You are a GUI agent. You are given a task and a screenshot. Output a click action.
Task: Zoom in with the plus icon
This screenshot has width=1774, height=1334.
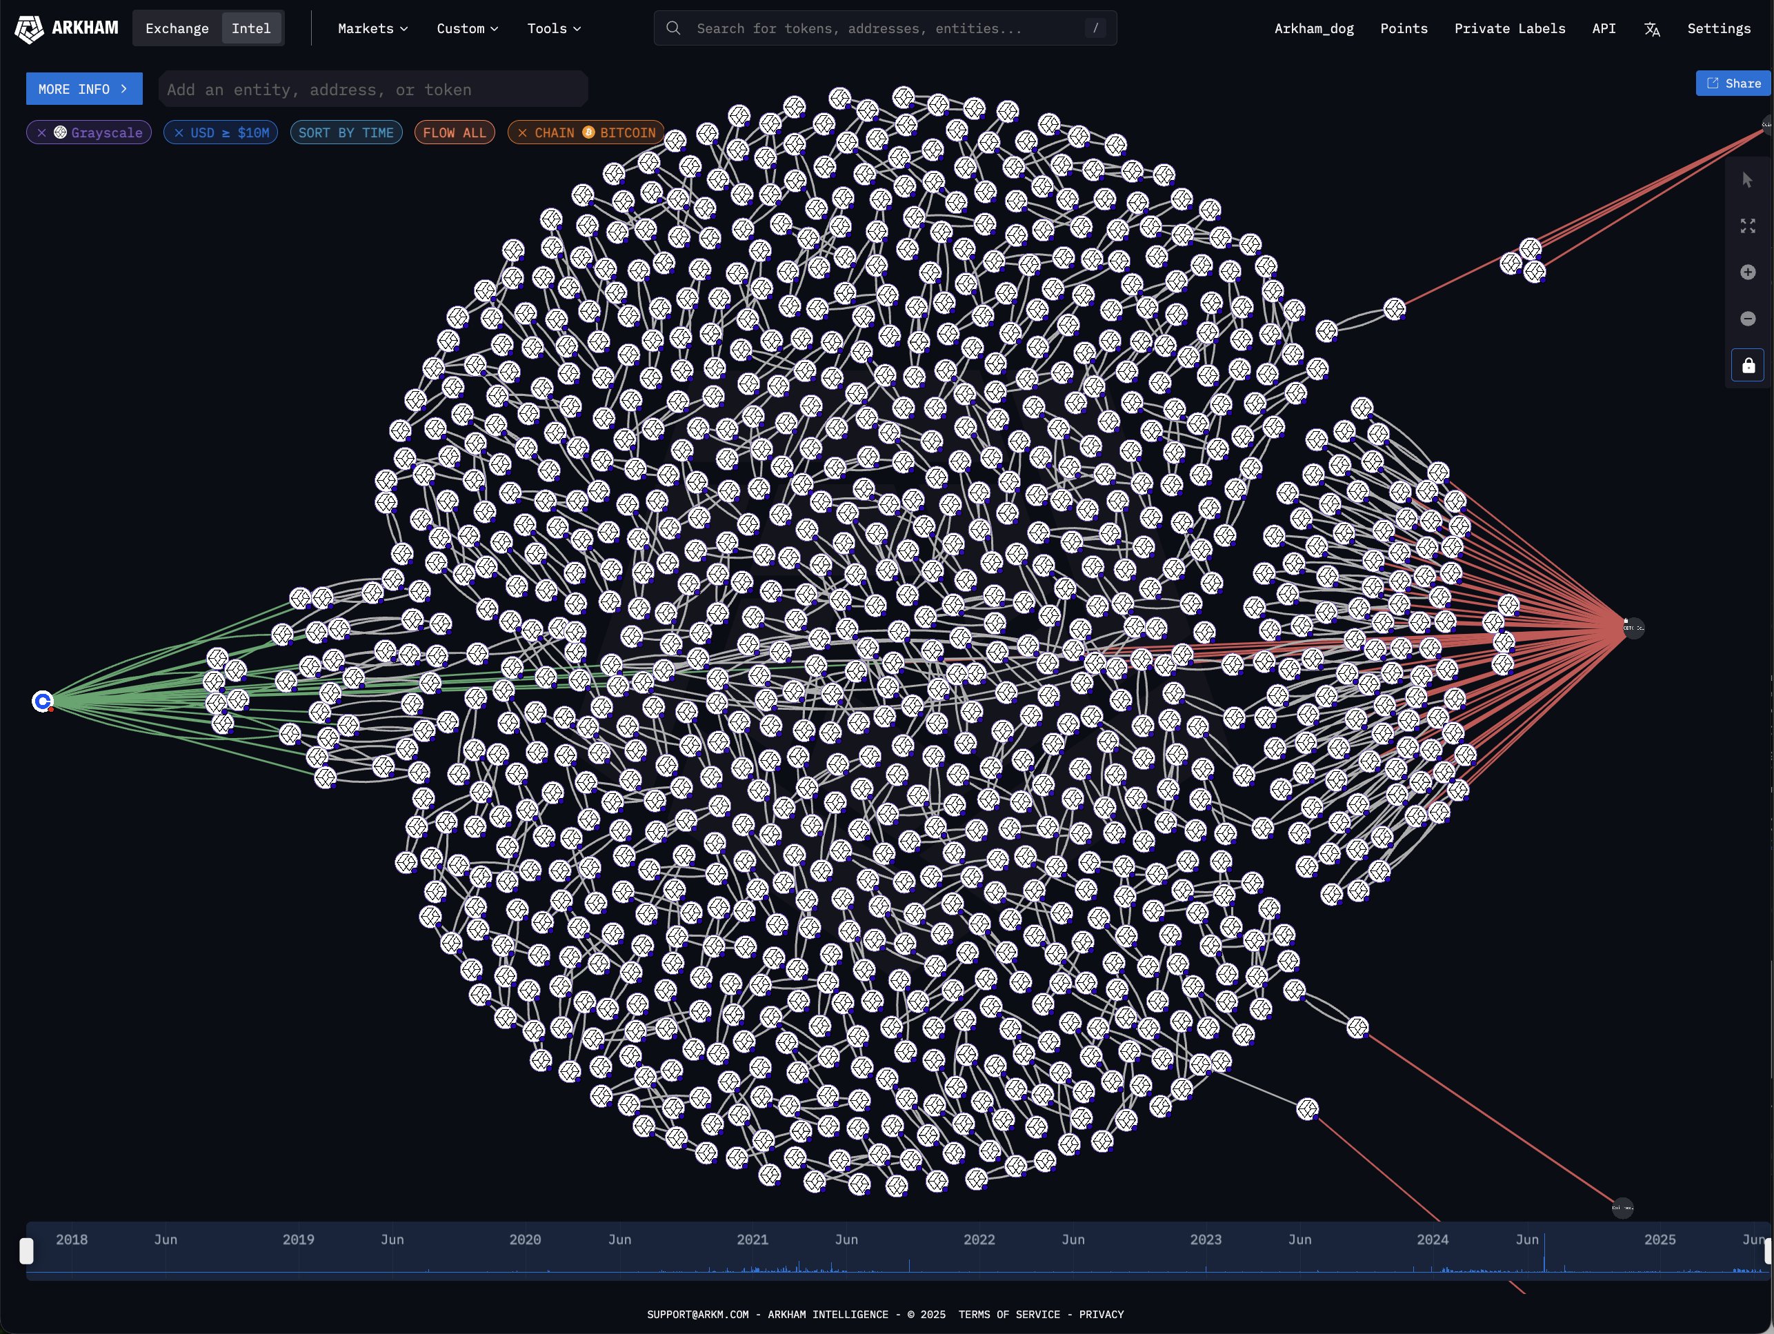coord(1748,272)
